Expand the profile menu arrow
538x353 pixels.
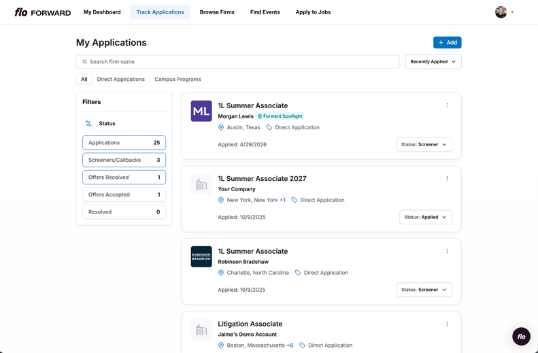tap(512, 12)
